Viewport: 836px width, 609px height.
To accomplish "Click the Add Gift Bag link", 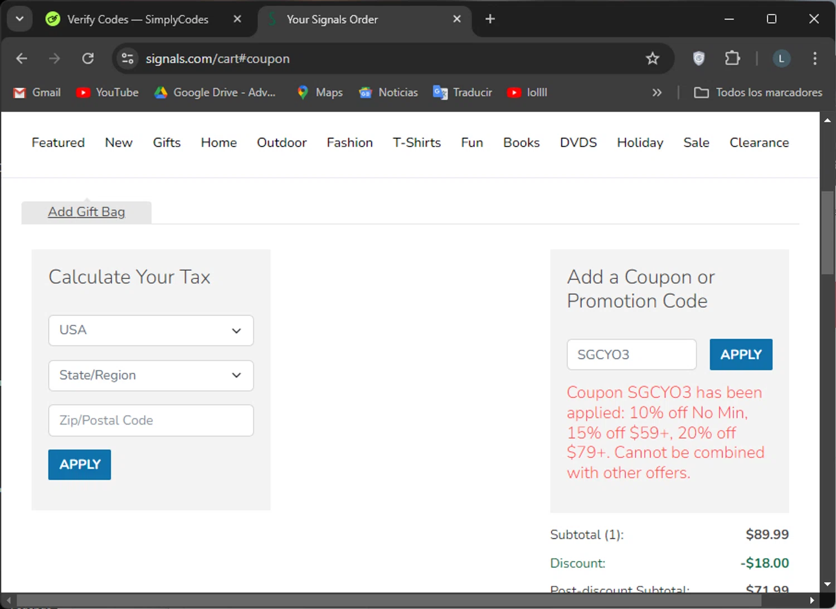I will pyautogui.click(x=86, y=212).
